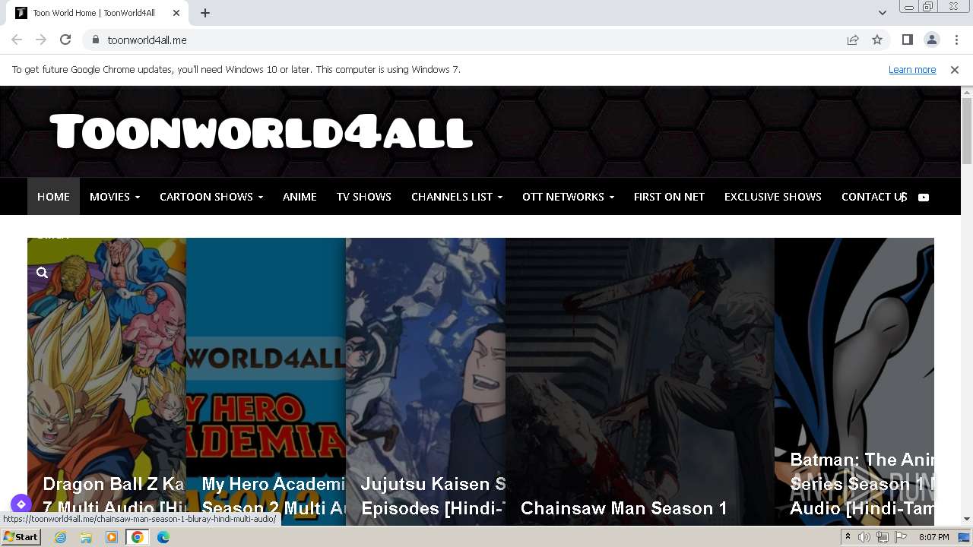Expand the MOVIES dropdown menu
Image resolution: width=973 pixels, height=547 pixels.
(x=115, y=197)
